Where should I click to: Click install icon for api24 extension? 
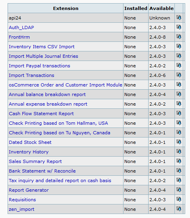(179, 18)
